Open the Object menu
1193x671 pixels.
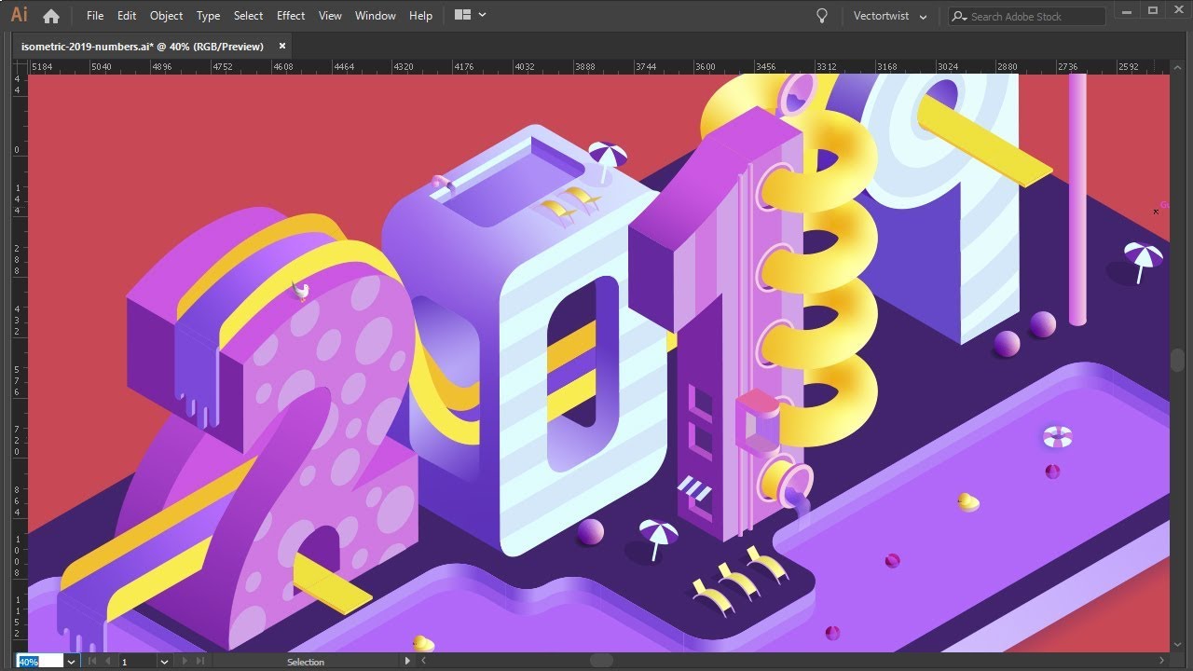(167, 16)
